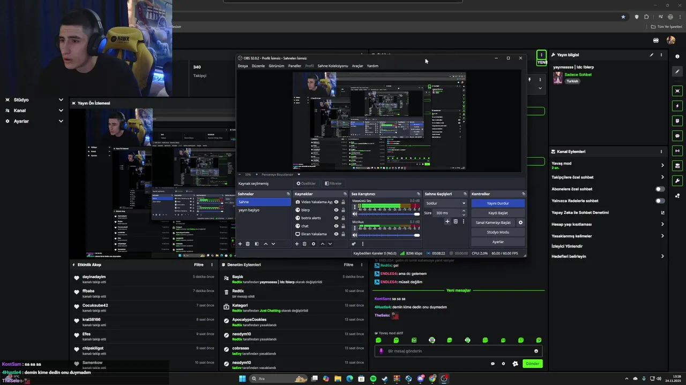Enable Yalnızca ifadelerle sohbet switch
The width and height of the screenshot is (686, 385).
coord(660,201)
